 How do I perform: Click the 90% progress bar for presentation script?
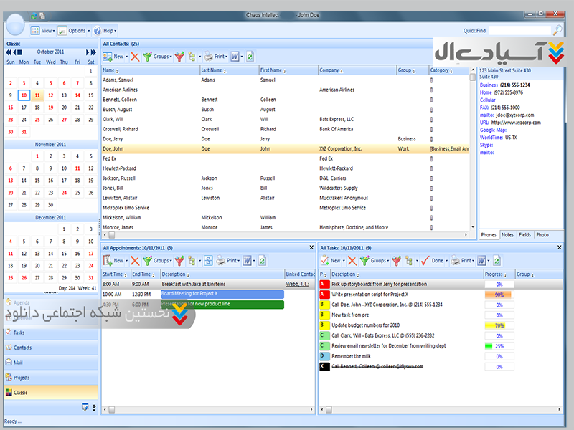point(499,295)
